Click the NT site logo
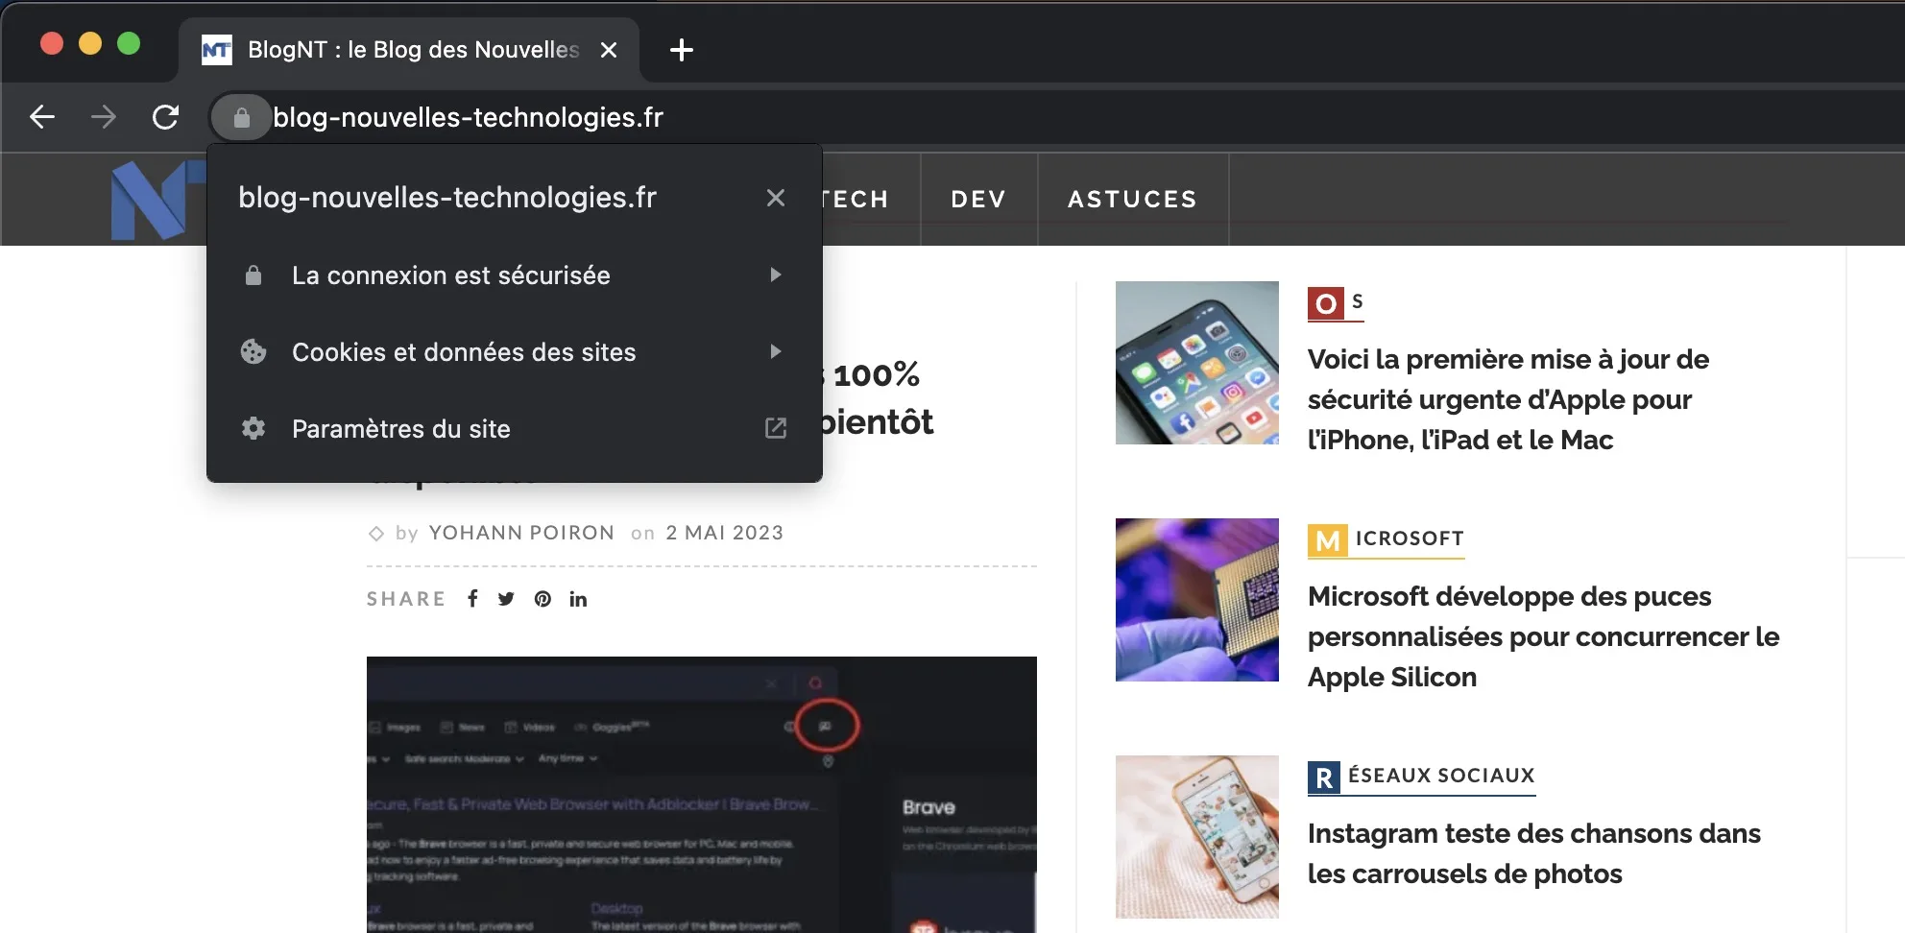 tap(158, 200)
